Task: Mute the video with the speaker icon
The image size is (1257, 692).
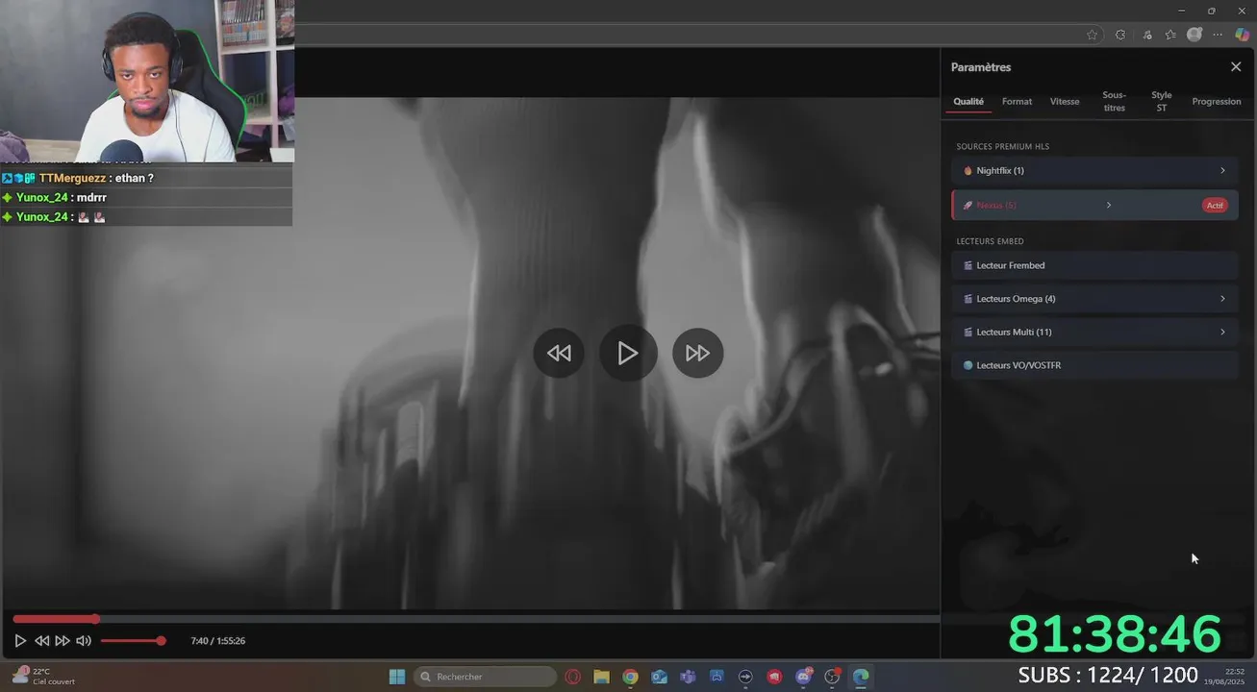Action: coord(84,640)
